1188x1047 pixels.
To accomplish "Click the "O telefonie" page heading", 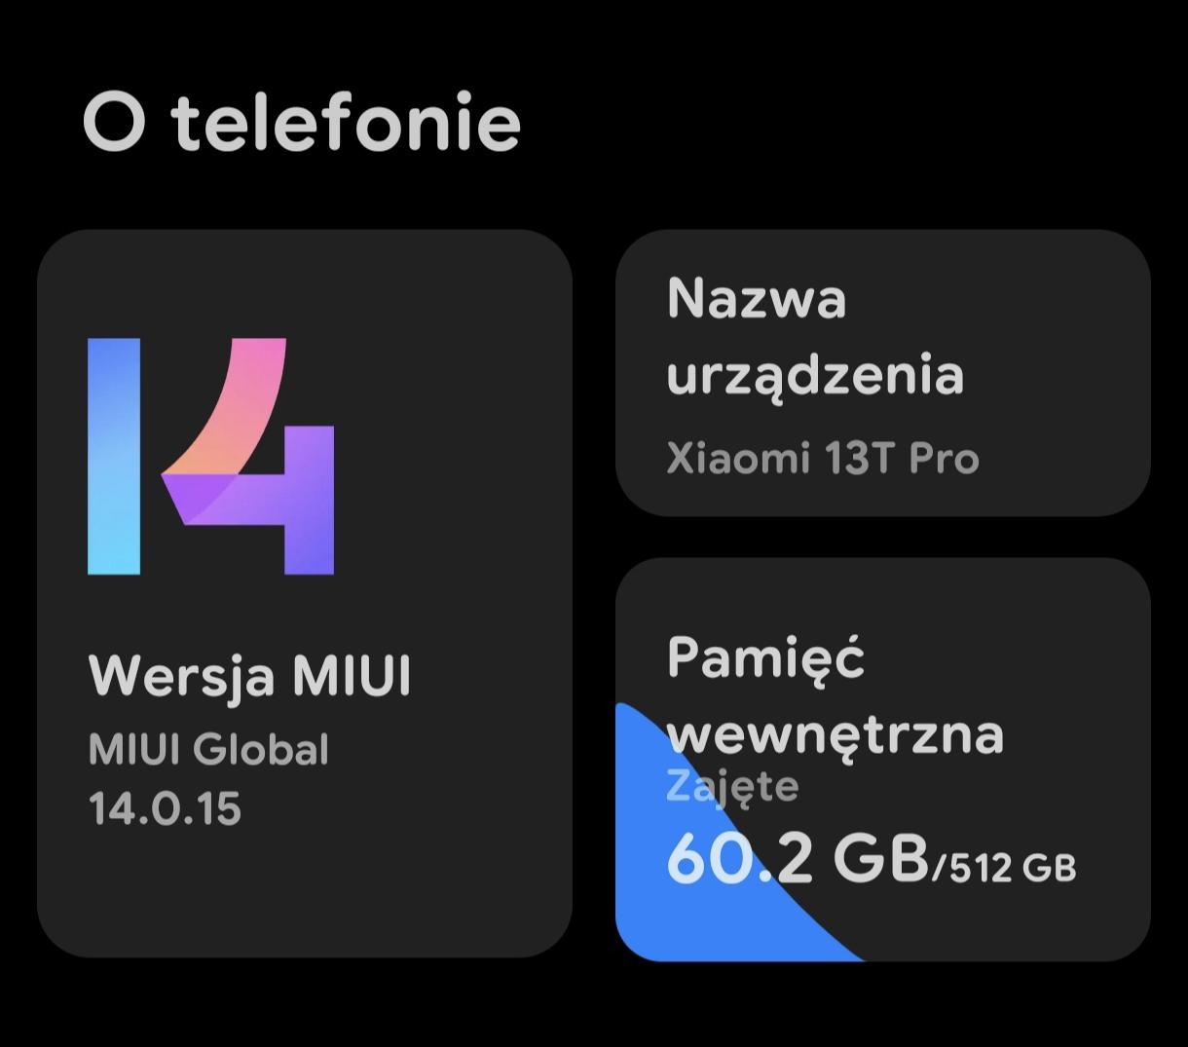I will pos(302,124).
